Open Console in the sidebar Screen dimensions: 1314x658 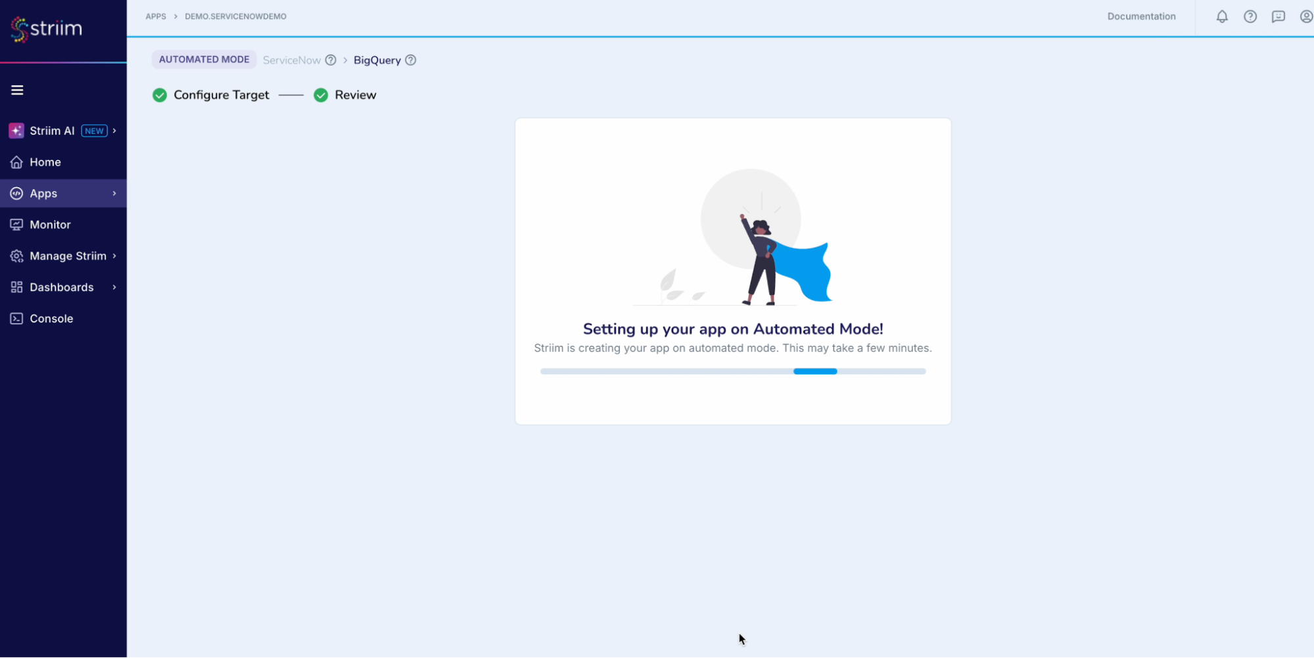[x=63, y=318]
